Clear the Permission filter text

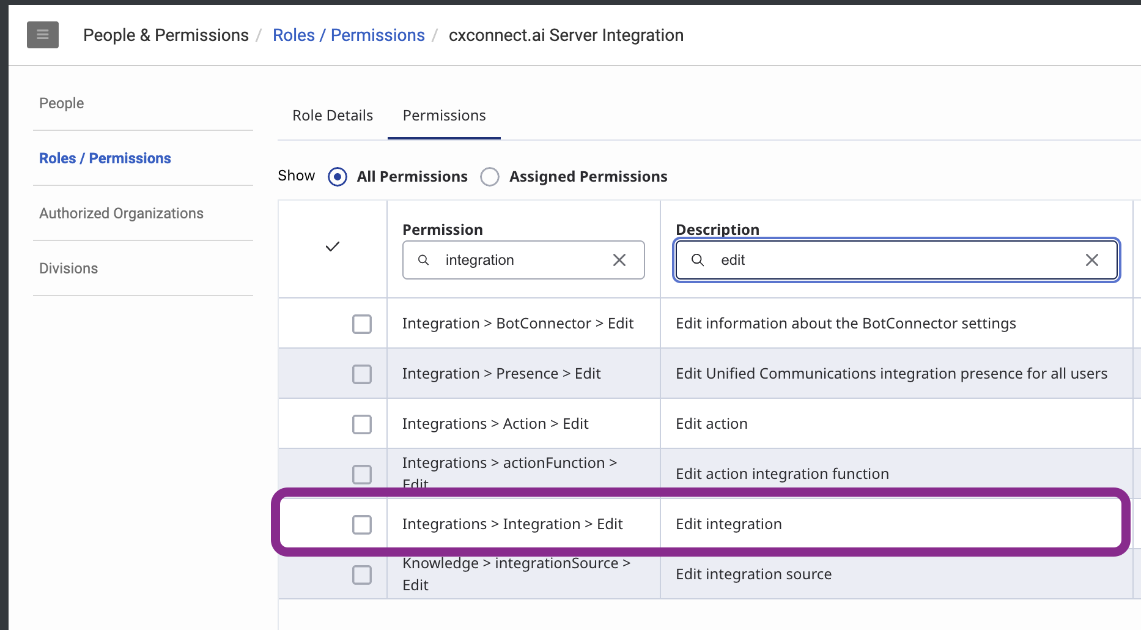[x=619, y=260]
